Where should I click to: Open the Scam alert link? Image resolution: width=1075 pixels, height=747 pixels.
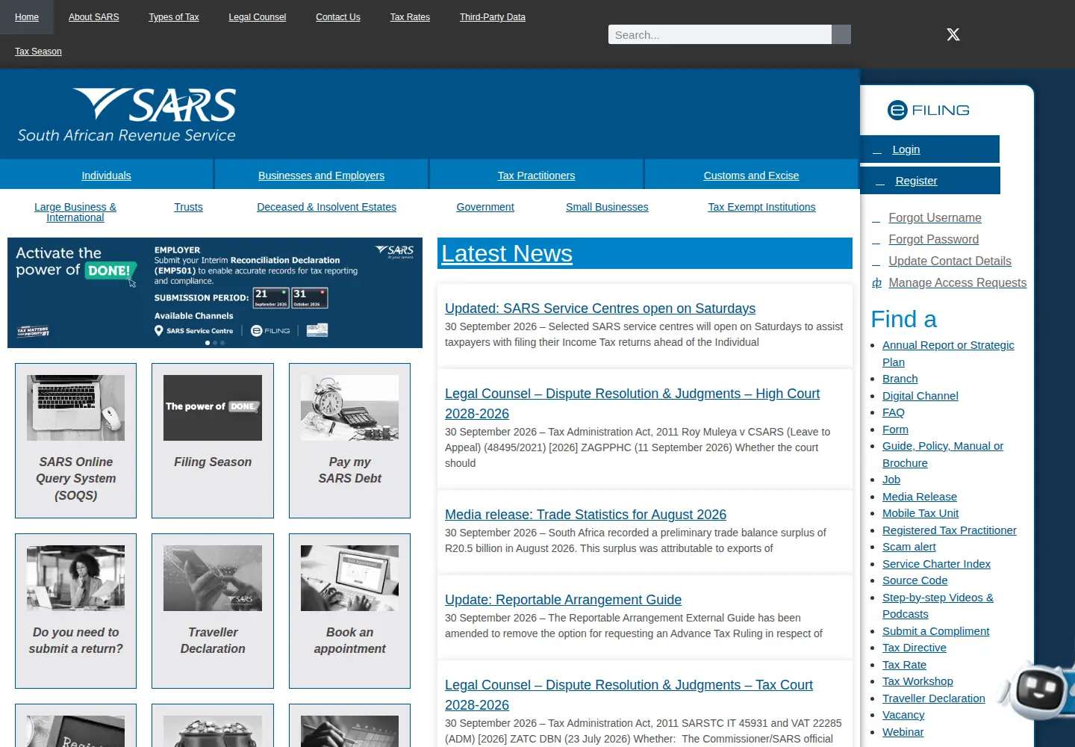point(909,547)
